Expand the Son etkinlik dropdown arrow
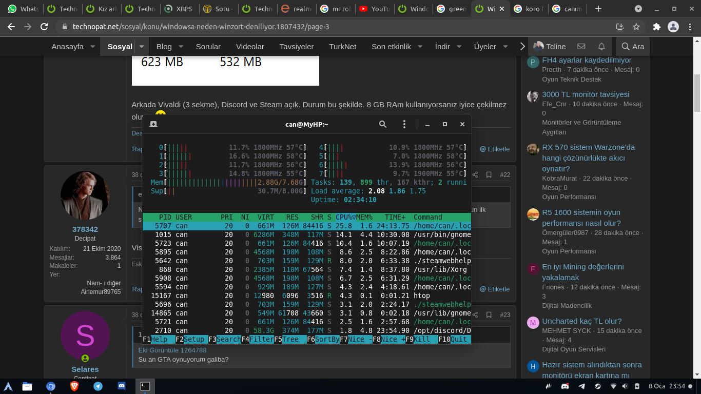 click(x=420, y=47)
